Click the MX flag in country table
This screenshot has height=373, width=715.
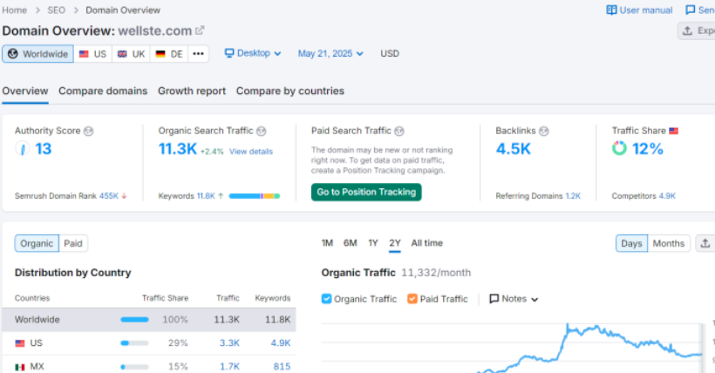19,367
